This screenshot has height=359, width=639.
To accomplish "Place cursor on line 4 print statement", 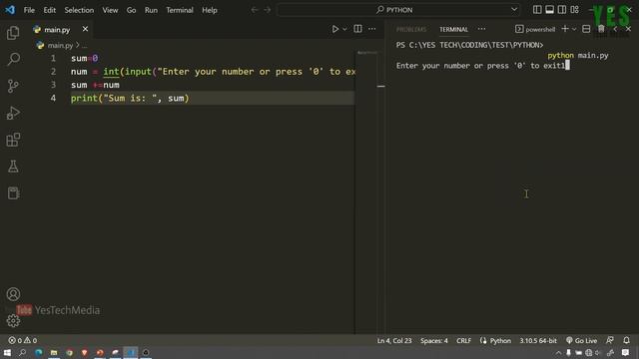I will click(x=130, y=98).
